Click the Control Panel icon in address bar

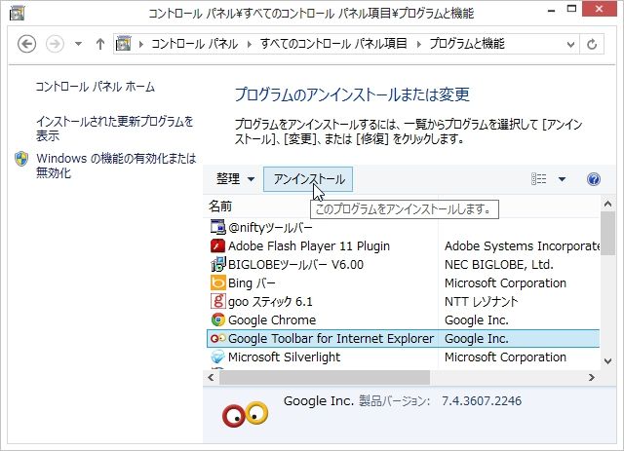pos(124,44)
